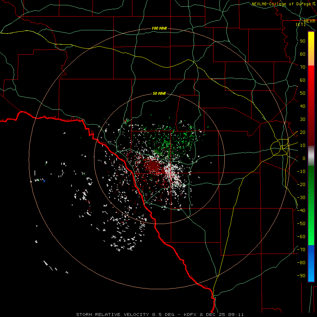Image resolution: width=317 pixels, height=317 pixels.
Task: Select the -60 scale value
Action: pos(301,237)
